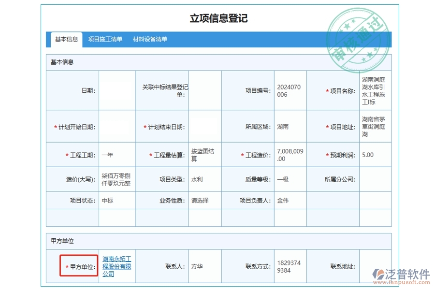The width and height of the screenshot is (435, 290).
Task: Select the 所属区域 field showing 湖南
Action: coord(290,127)
